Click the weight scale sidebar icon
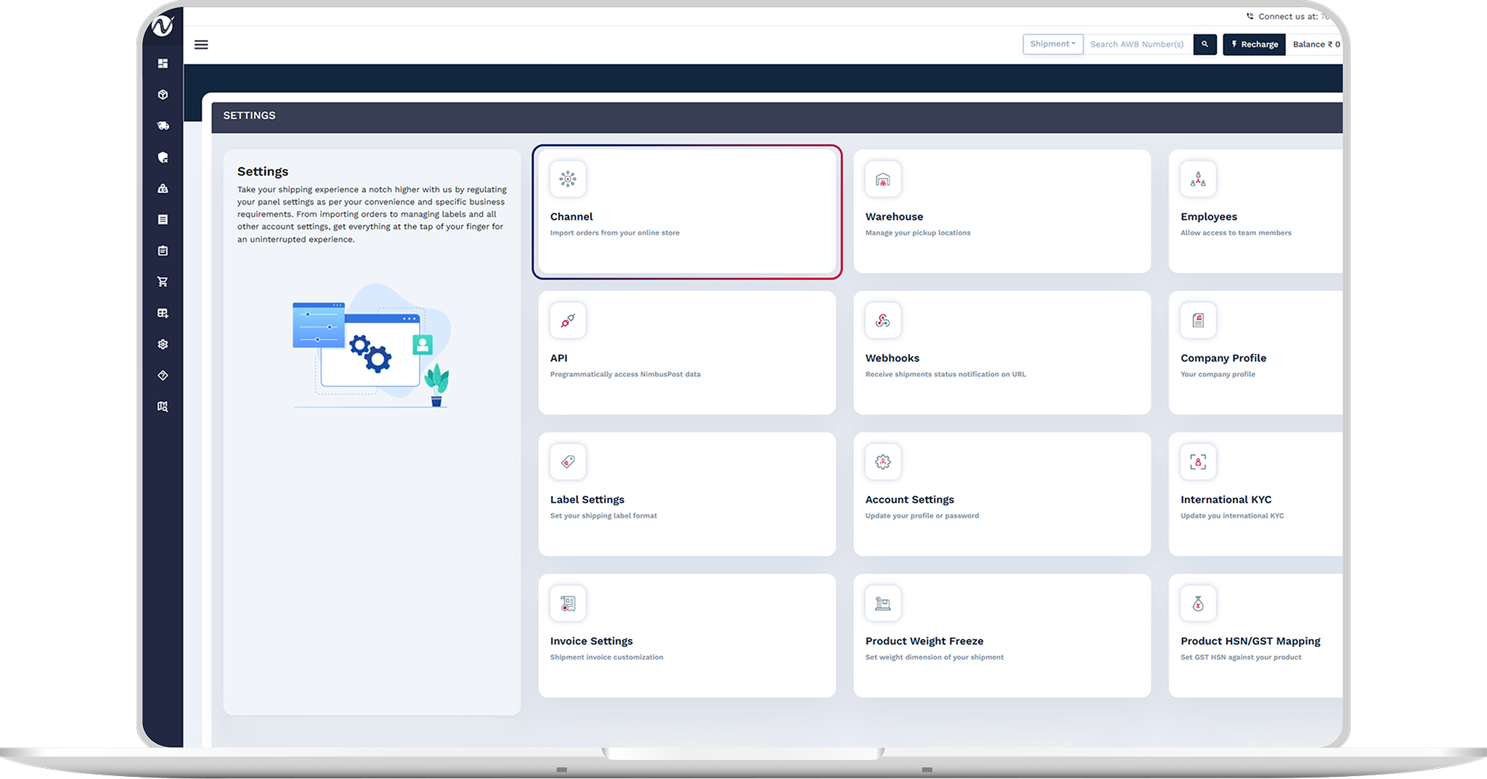The height and width of the screenshot is (779, 1487). coord(163,189)
